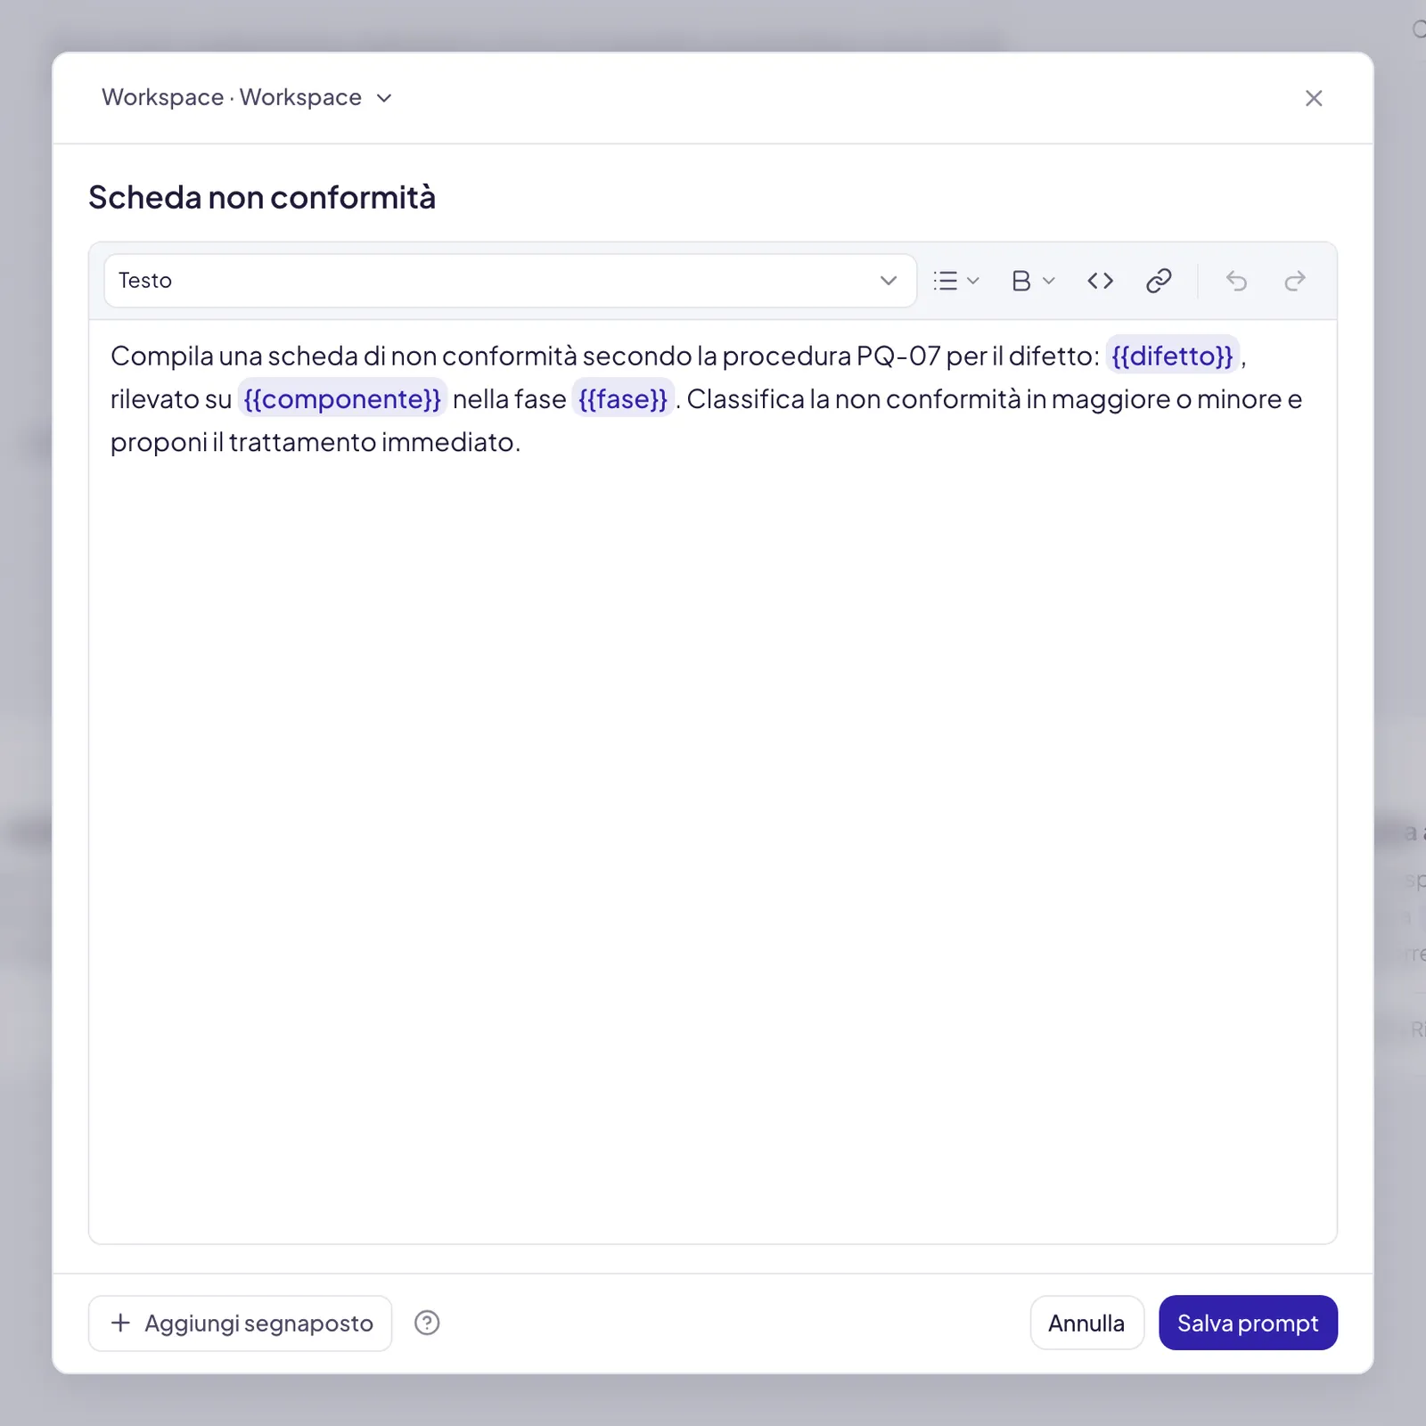Image resolution: width=1426 pixels, height=1426 pixels.
Task: Select the {{fase}} placeholder chip
Action: coord(623,398)
